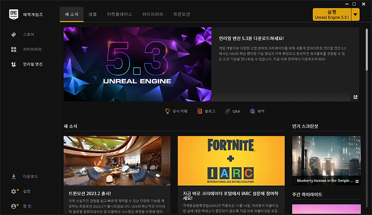The height and width of the screenshot is (215, 372).
Task: Open the 설정 gear icon
Action: coord(14,191)
